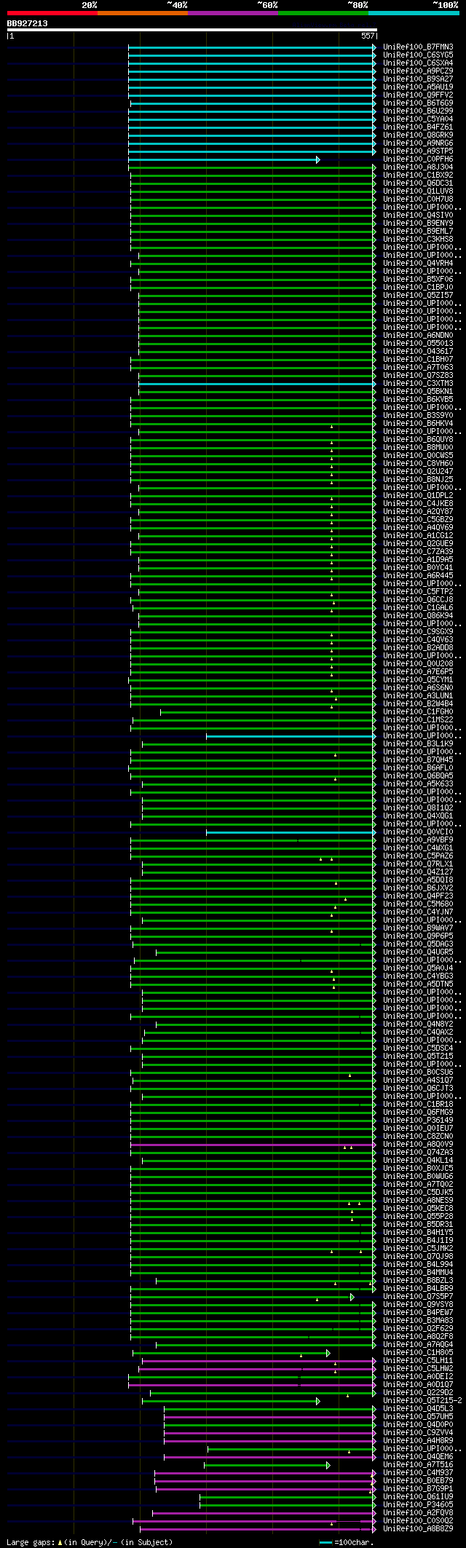Select label UniRef100_C4JKE8

(x=418, y=504)
